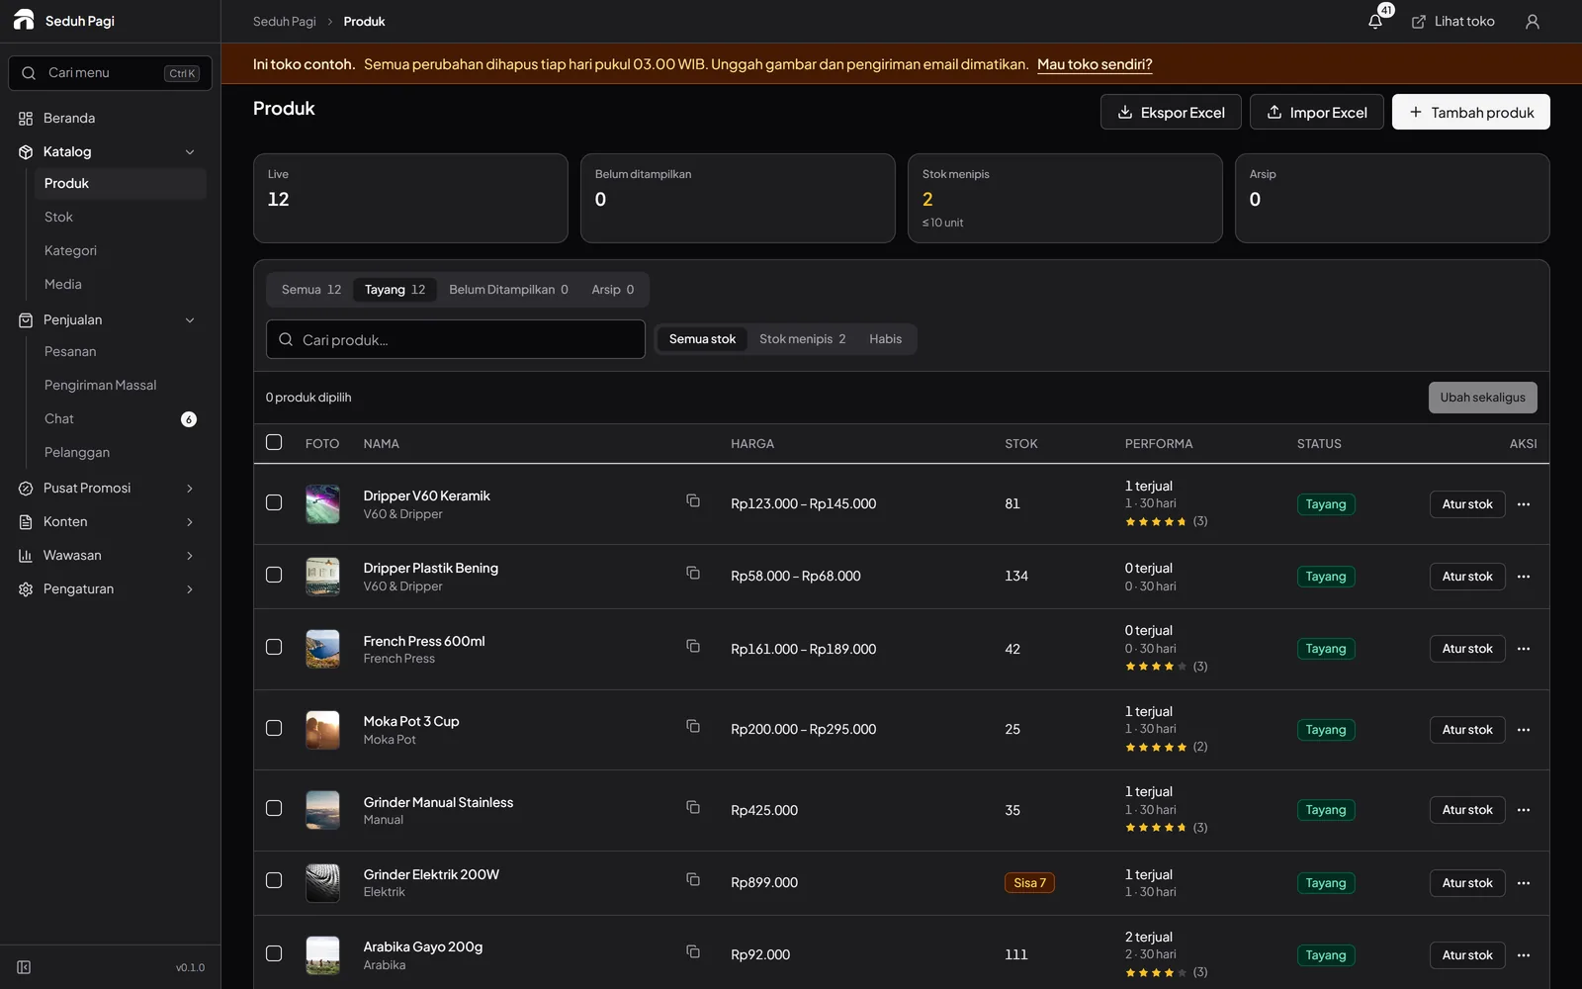Open Pelanggan under Penjualan
The height and width of the screenshot is (989, 1582).
click(119, 452)
